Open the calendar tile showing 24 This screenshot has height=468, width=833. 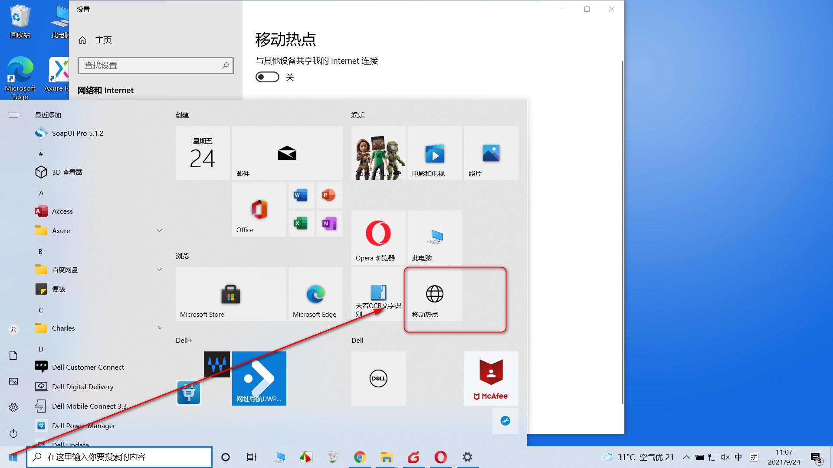[x=203, y=153]
